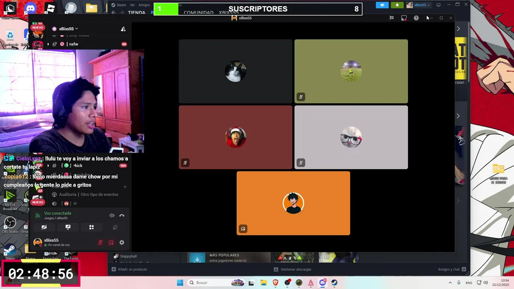Open Discord from the taskbar
514x289 pixels.
point(322,283)
